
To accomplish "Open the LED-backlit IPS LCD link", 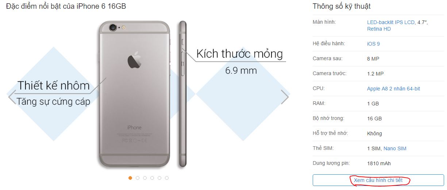I will click(391, 22).
